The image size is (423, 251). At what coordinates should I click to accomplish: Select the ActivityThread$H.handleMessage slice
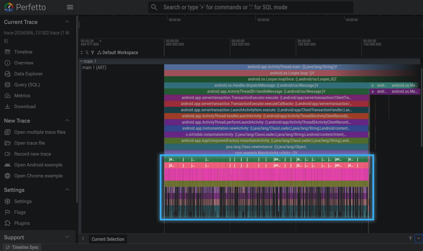click(x=266, y=91)
